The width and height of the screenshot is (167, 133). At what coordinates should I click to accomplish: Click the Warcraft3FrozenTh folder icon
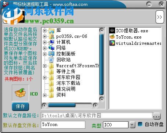pyautogui.click(x=51, y=66)
